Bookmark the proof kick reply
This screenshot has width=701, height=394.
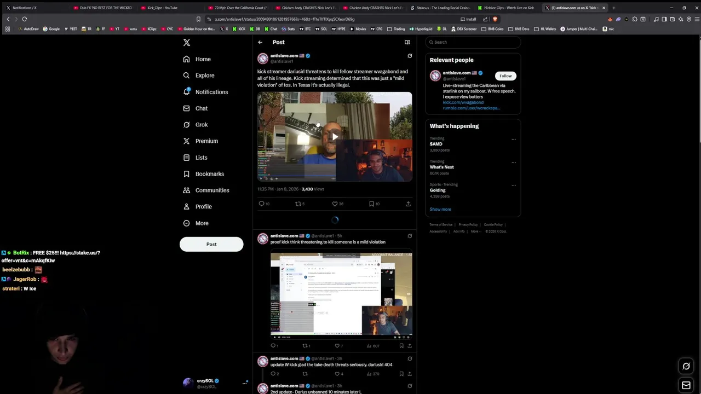click(x=401, y=346)
